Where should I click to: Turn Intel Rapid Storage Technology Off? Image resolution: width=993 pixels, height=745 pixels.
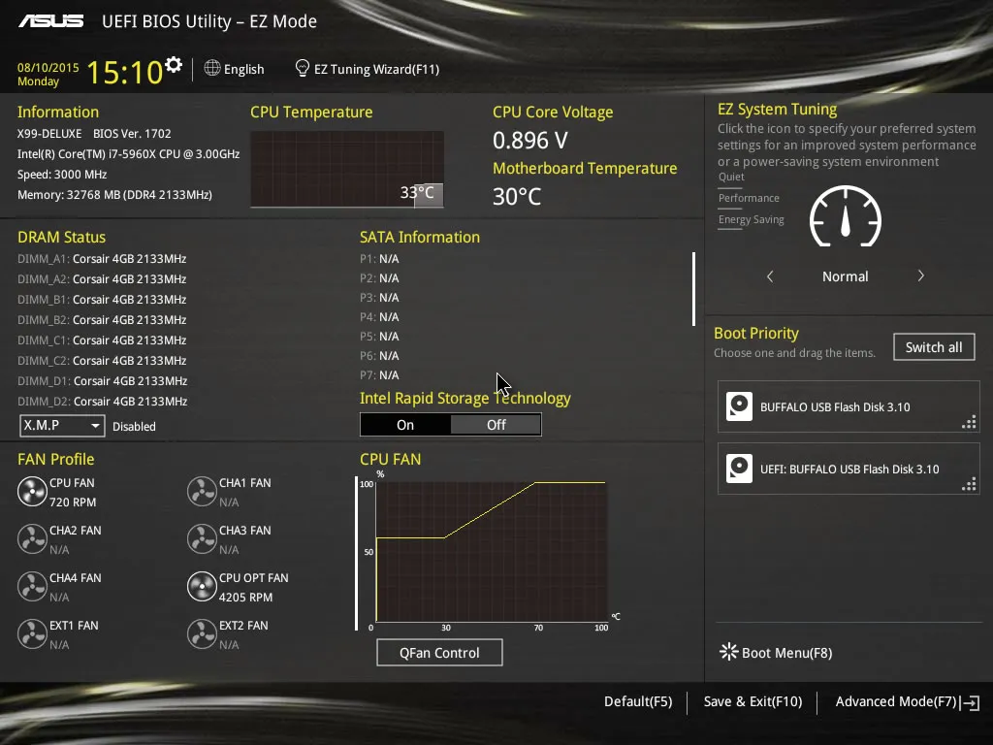[x=496, y=425]
